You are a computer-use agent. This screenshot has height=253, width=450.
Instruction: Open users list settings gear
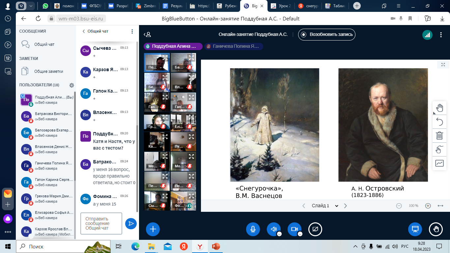(71, 85)
